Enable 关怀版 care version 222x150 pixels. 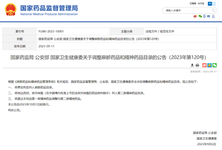point(201,3)
